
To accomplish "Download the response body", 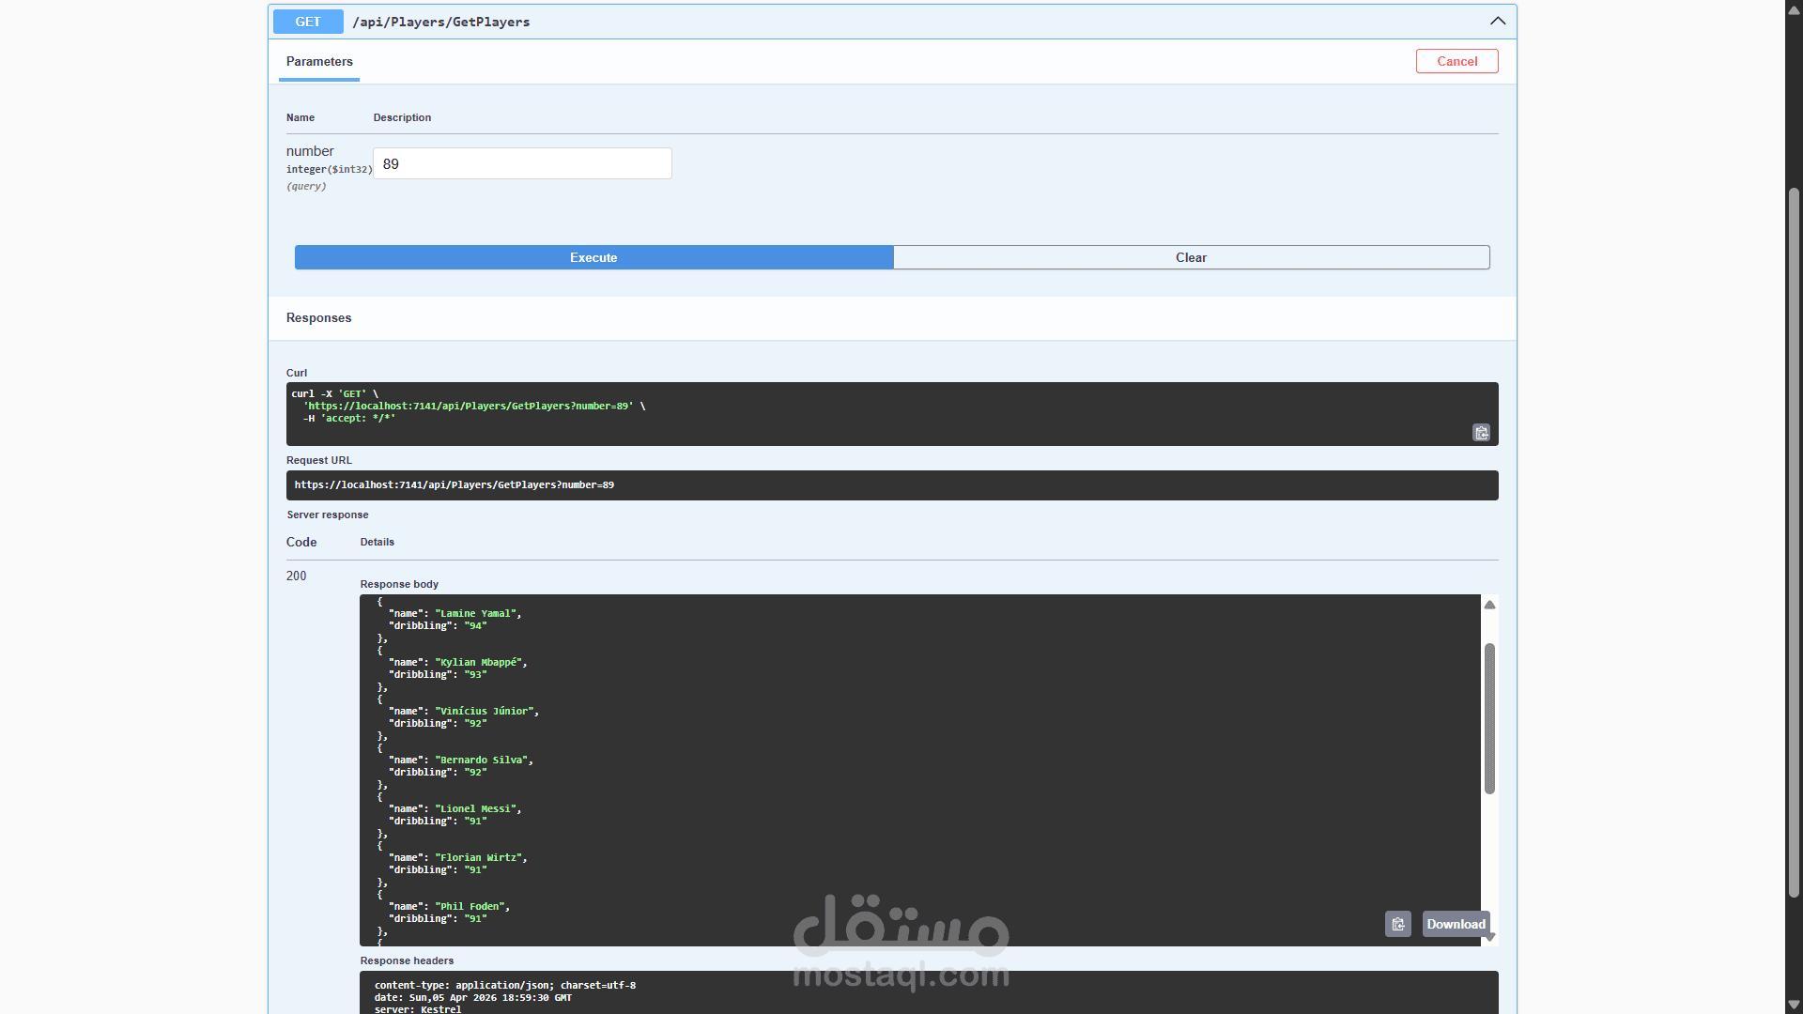I will click(x=1456, y=925).
